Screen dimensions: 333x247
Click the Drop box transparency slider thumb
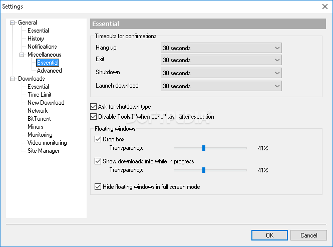[x=204, y=148]
